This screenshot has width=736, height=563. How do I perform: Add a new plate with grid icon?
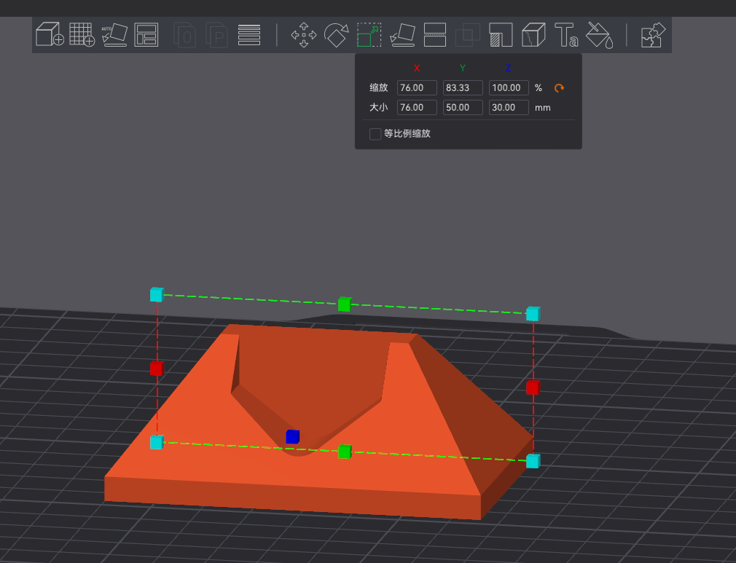[82, 34]
